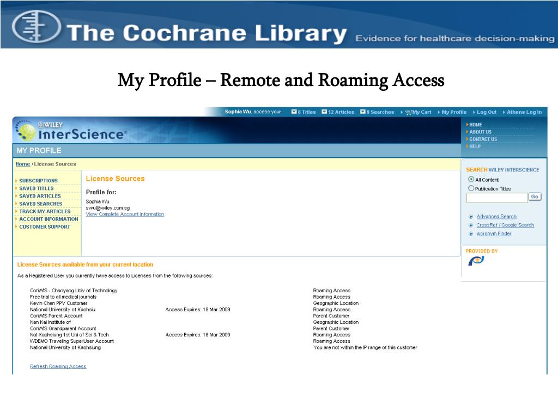Open CrossRef / Google Search link
This screenshot has height=418, width=558.
point(505,225)
